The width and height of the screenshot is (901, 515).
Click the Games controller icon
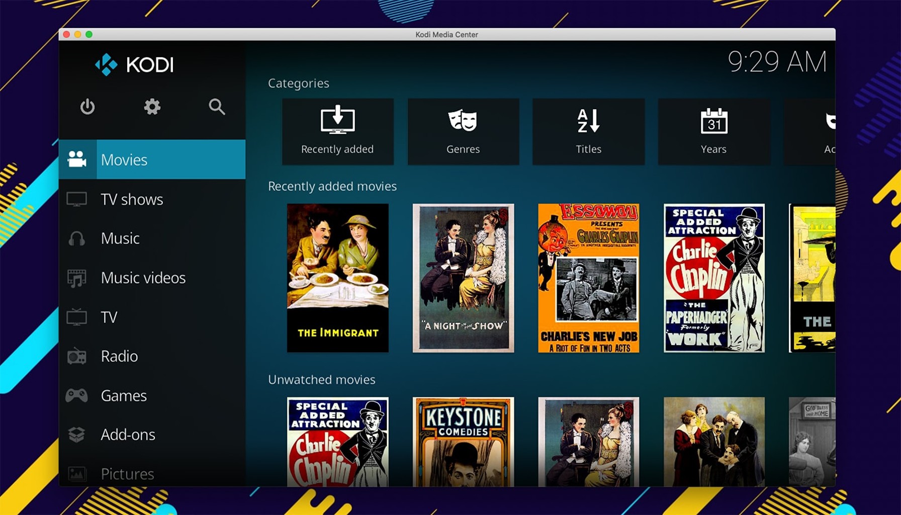coord(77,395)
